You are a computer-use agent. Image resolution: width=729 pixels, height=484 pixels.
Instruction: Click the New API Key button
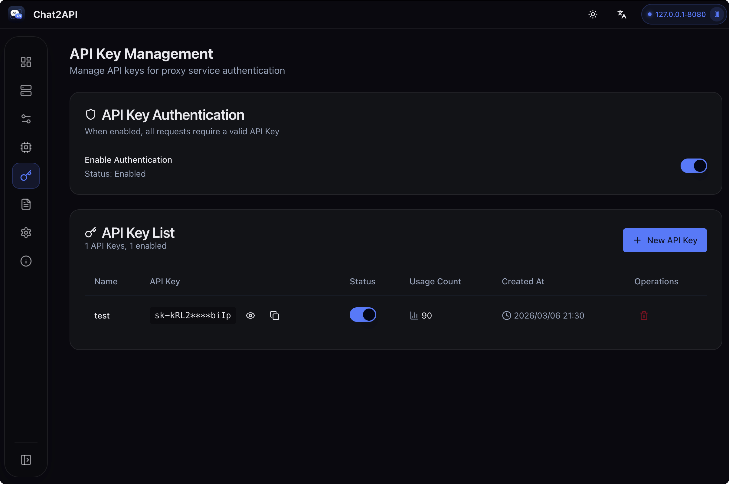[x=665, y=240]
